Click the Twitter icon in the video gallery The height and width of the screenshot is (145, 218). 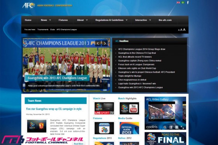[177, 127]
